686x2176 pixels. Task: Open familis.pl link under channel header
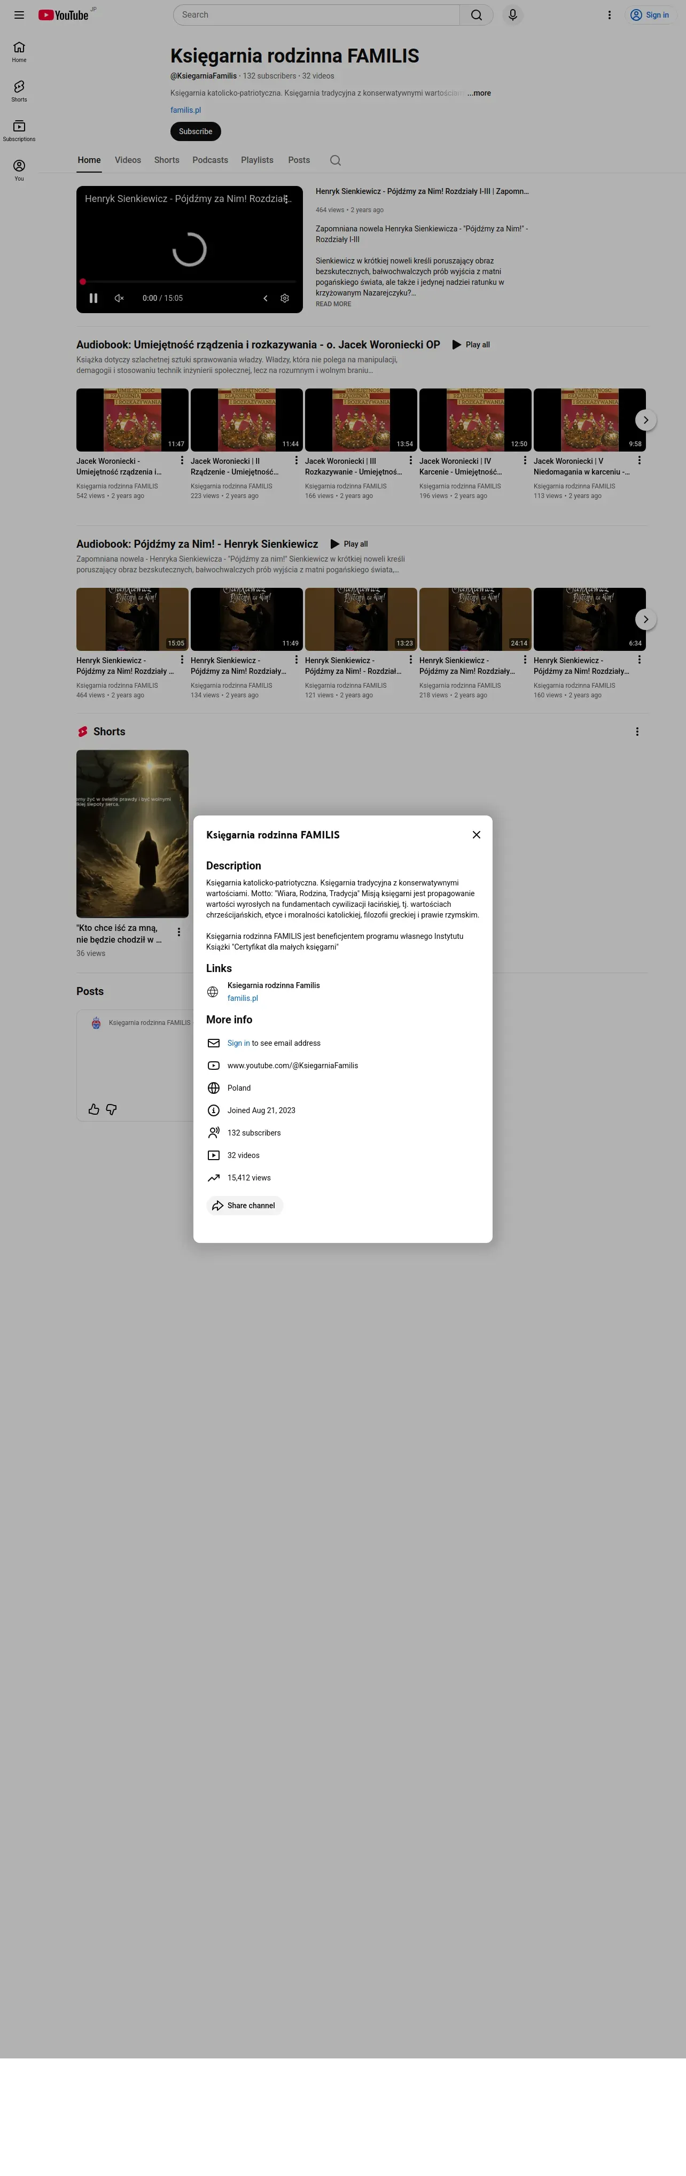click(186, 110)
